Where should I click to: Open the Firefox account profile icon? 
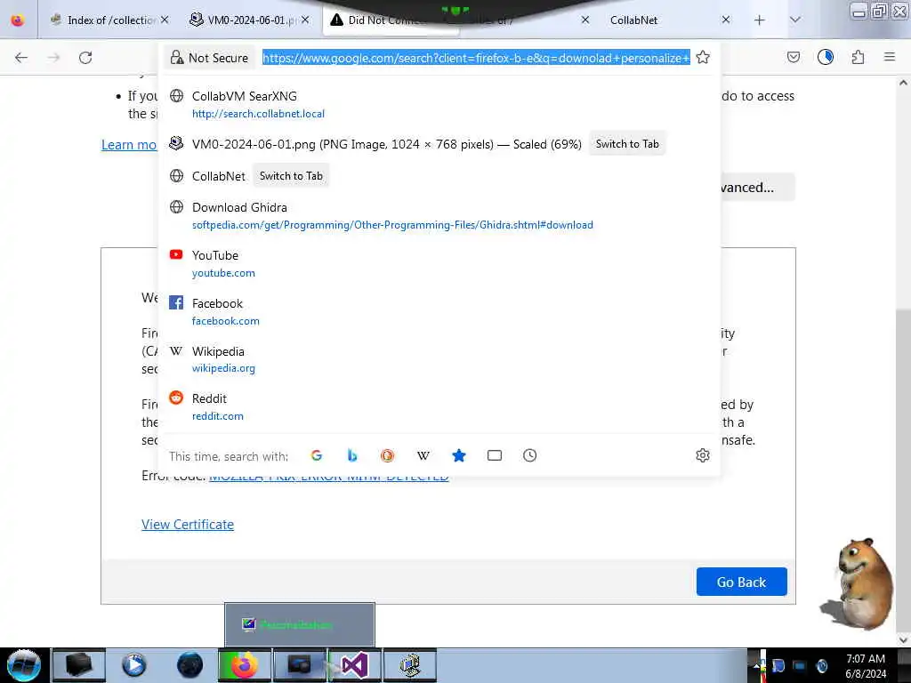[x=825, y=57]
